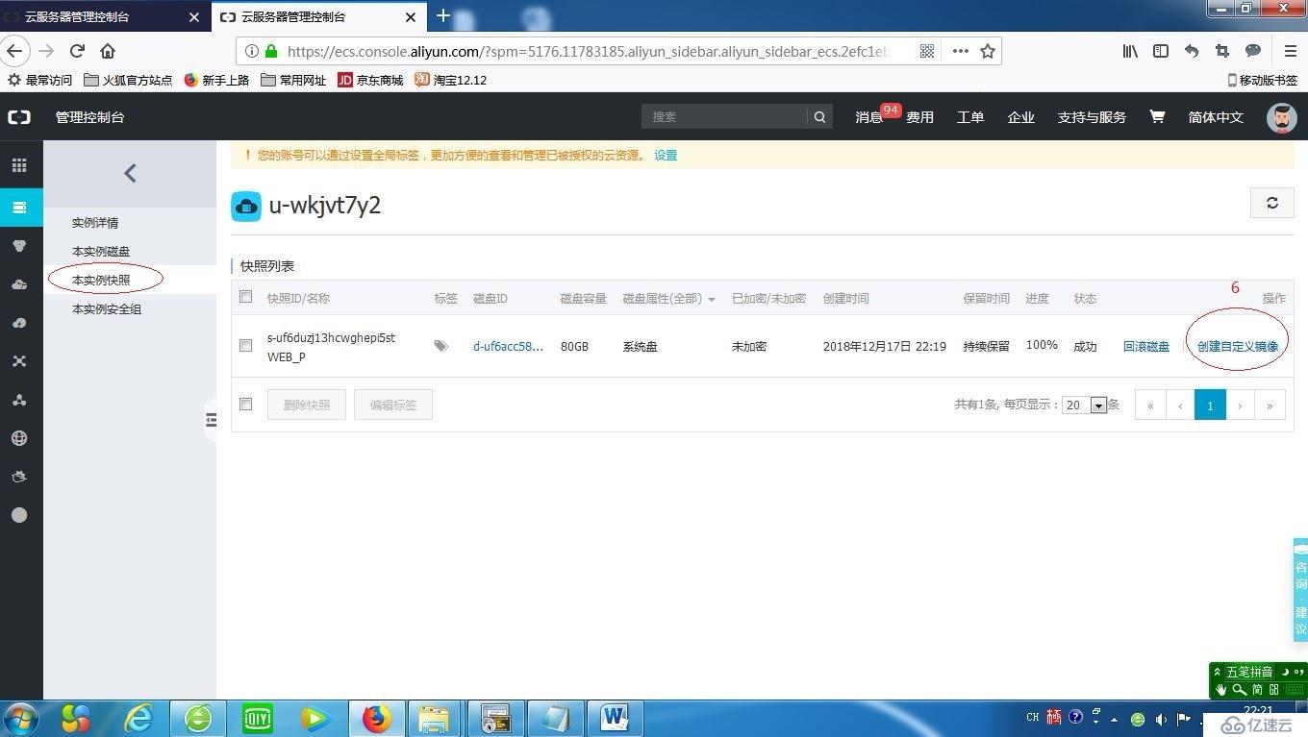Click the tag icon of snapshot WEB_P
Image resolution: width=1308 pixels, height=737 pixels.
point(441,346)
